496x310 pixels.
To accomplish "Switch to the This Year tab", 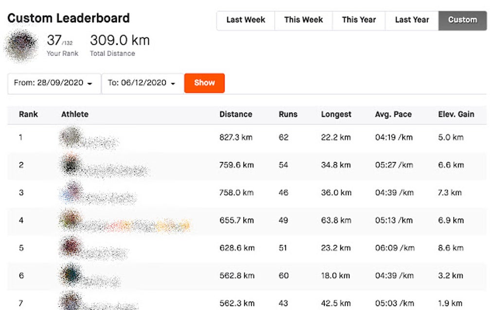I will [x=358, y=20].
